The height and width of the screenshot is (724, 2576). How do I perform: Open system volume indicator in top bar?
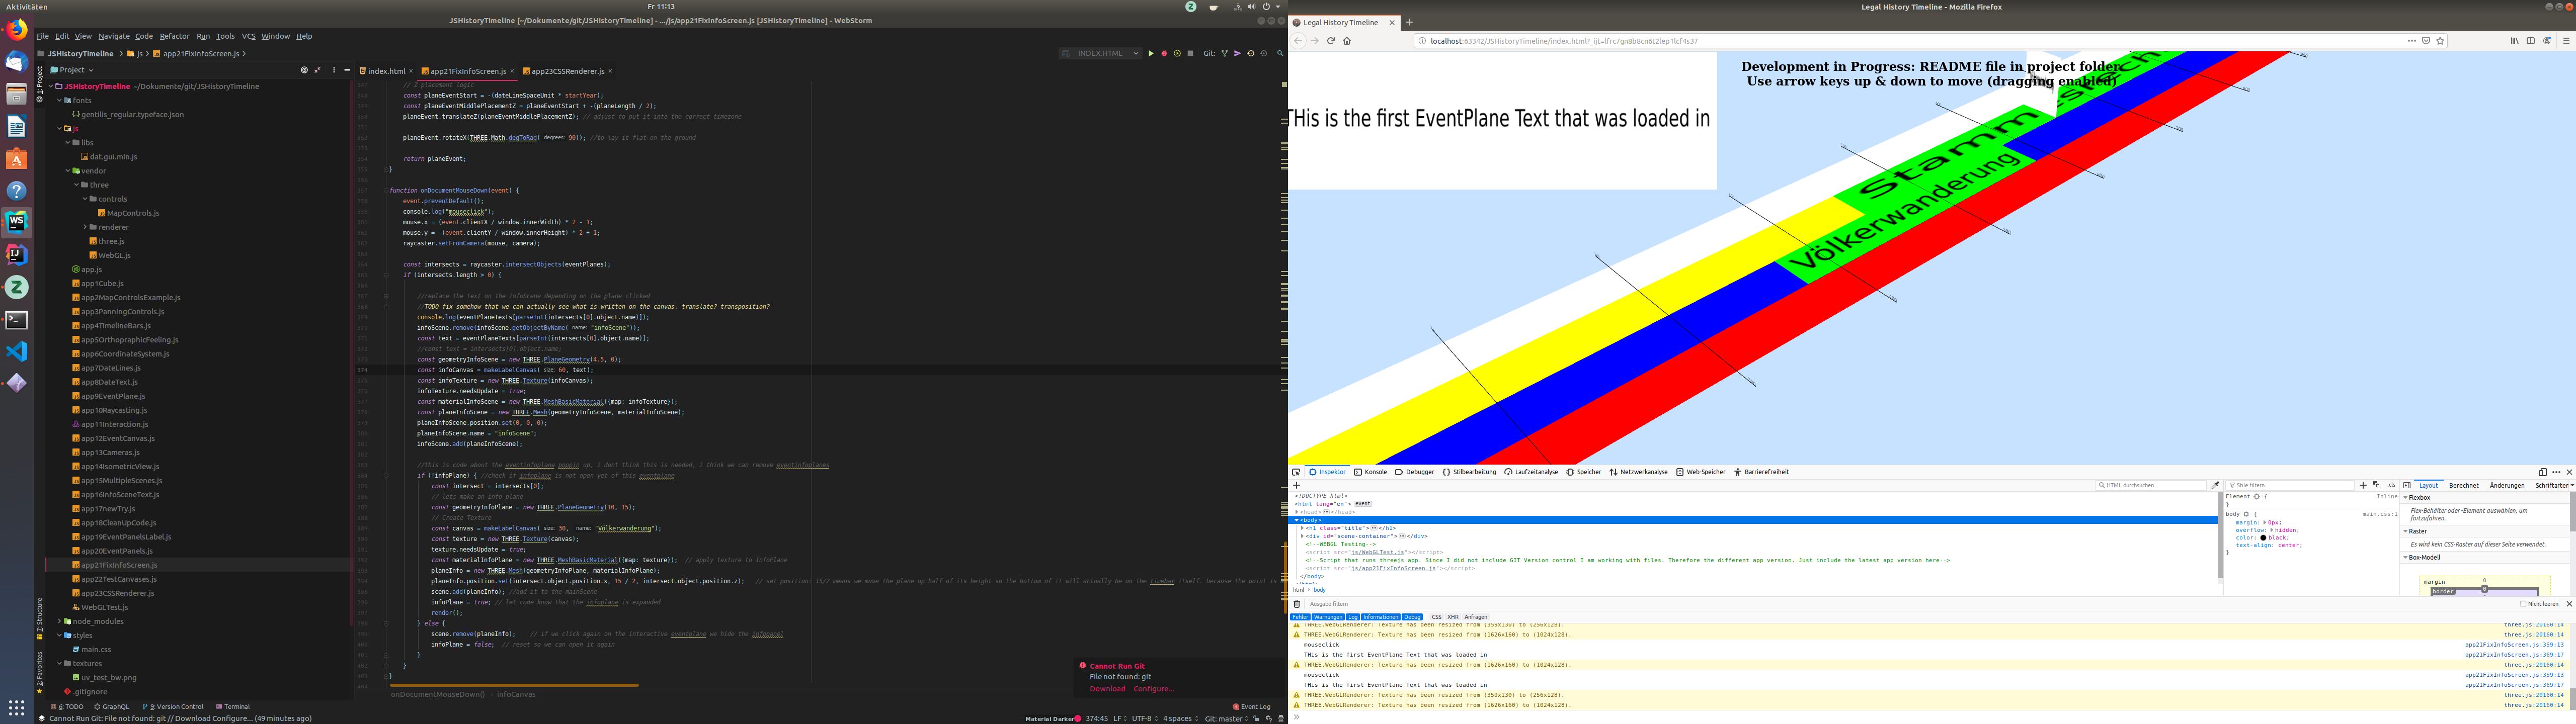[x=1251, y=6]
